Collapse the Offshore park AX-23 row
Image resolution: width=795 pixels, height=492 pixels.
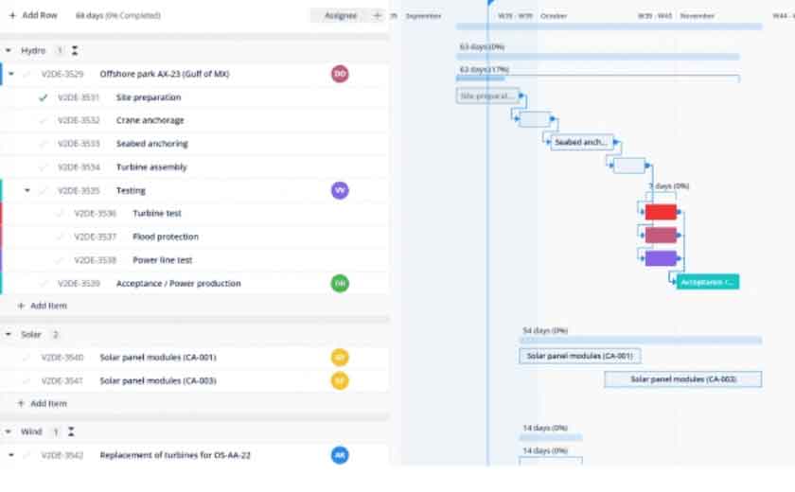click(10, 74)
